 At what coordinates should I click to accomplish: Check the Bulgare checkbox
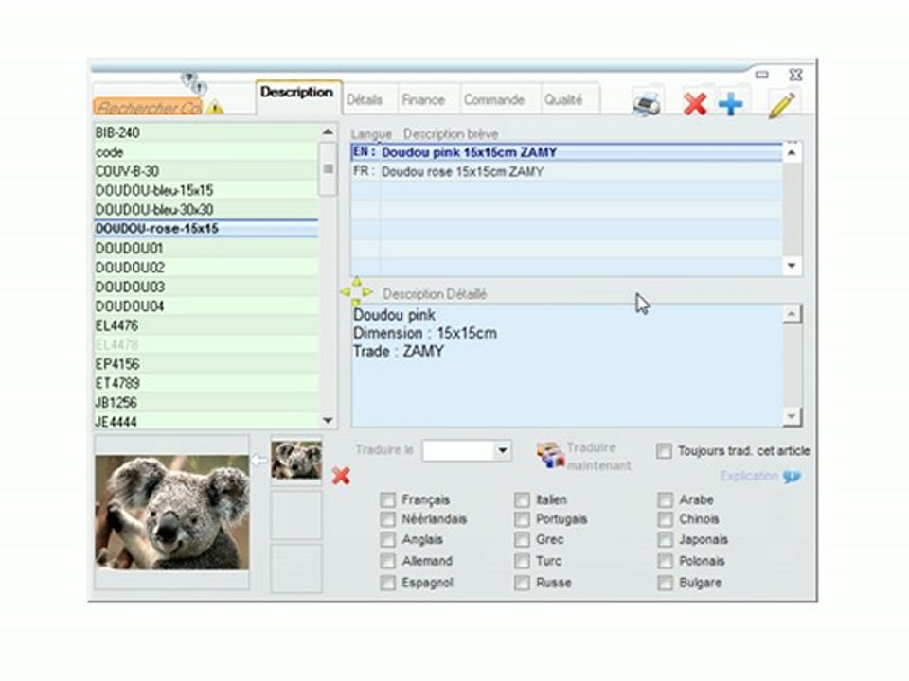click(x=665, y=582)
